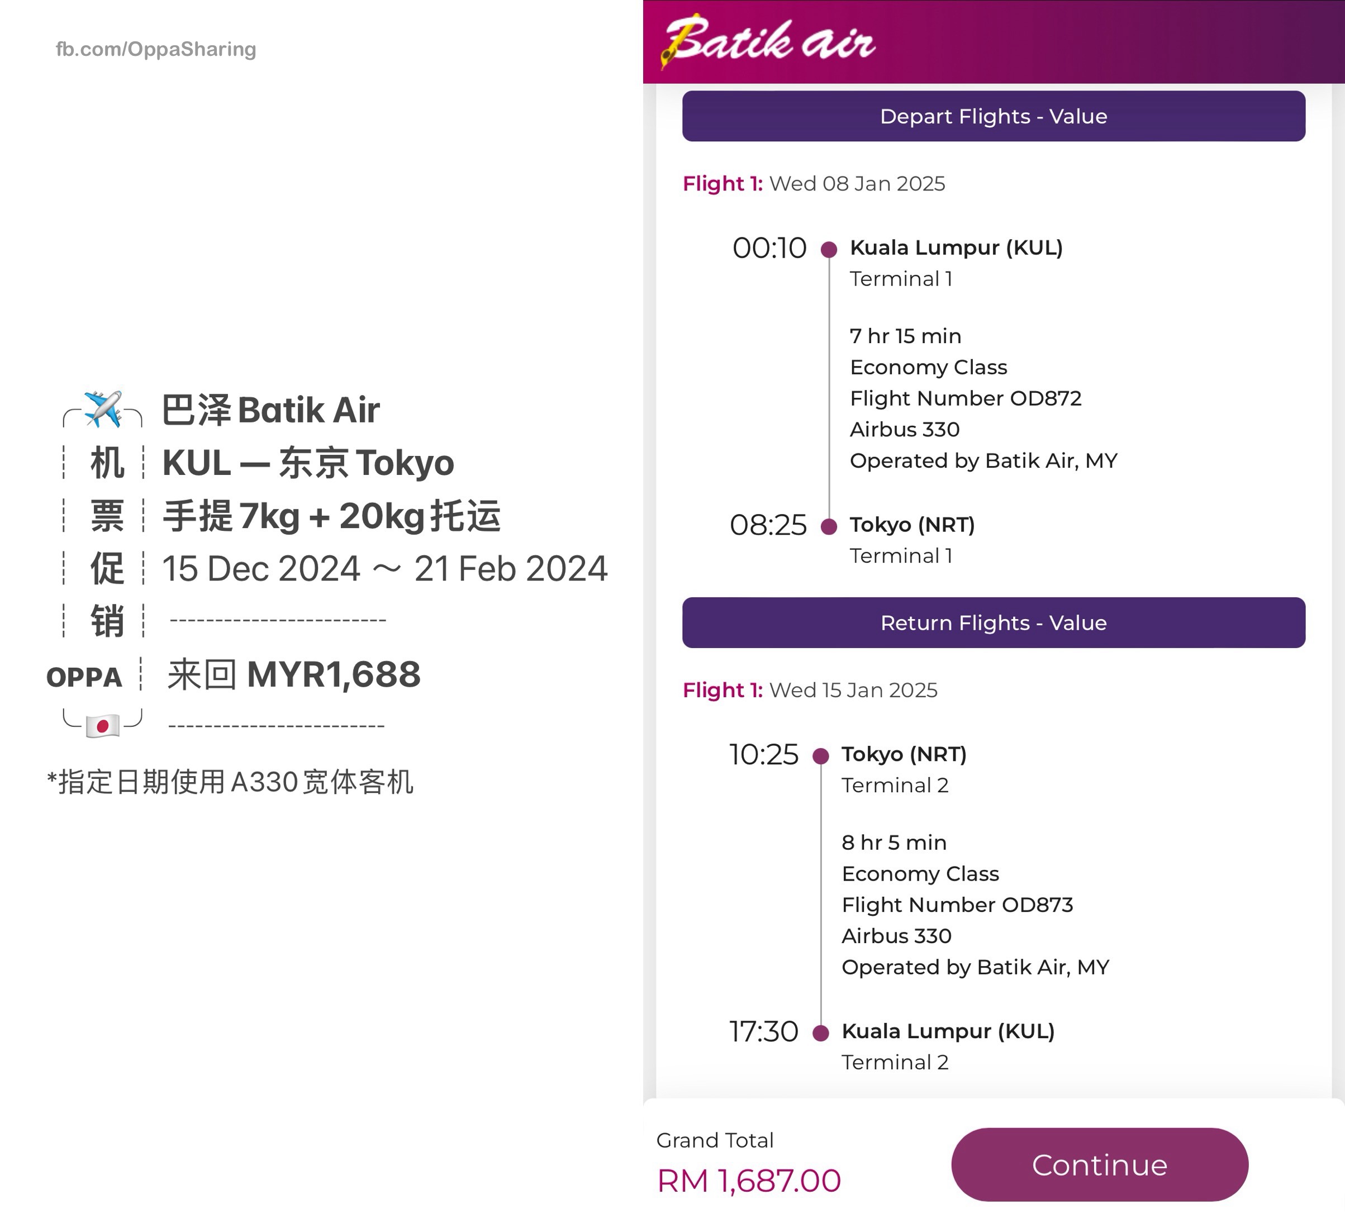This screenshot has height=1218, width=1345.
Task: Open the fb.com/OppaSharing link
Action: click(155, 49)
